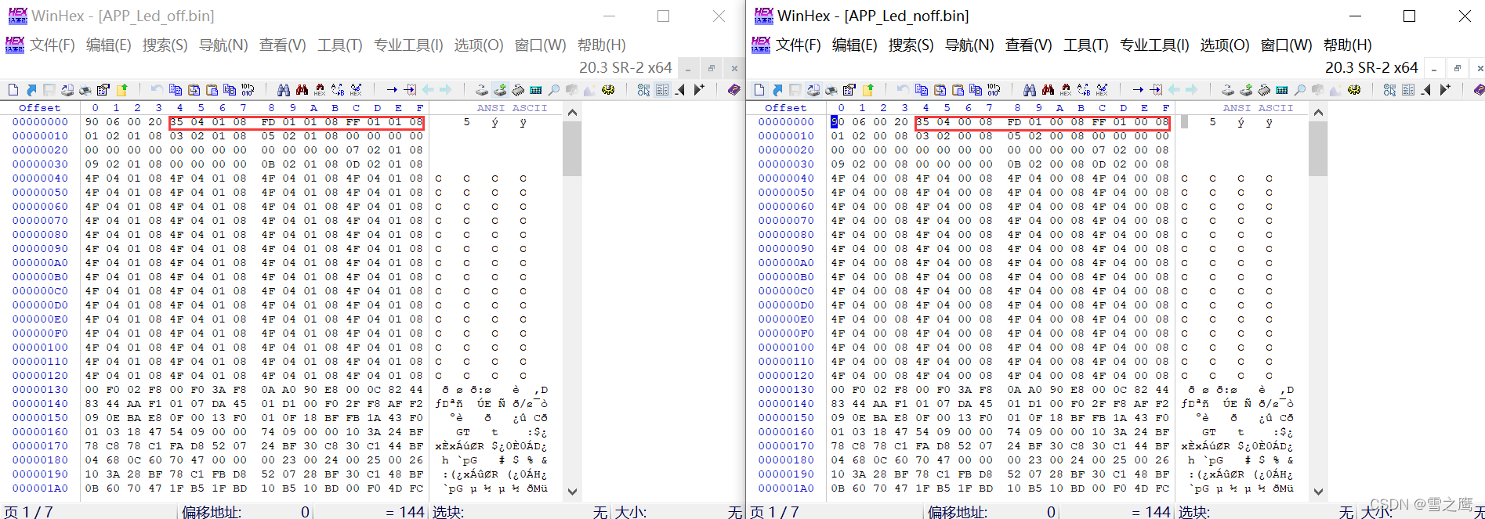Click Analyze magnifier icon in APP_Led_noff.bin window
Viewport: 1485px width, 519px height.
pyautogui.click(x=1301, y=90)
